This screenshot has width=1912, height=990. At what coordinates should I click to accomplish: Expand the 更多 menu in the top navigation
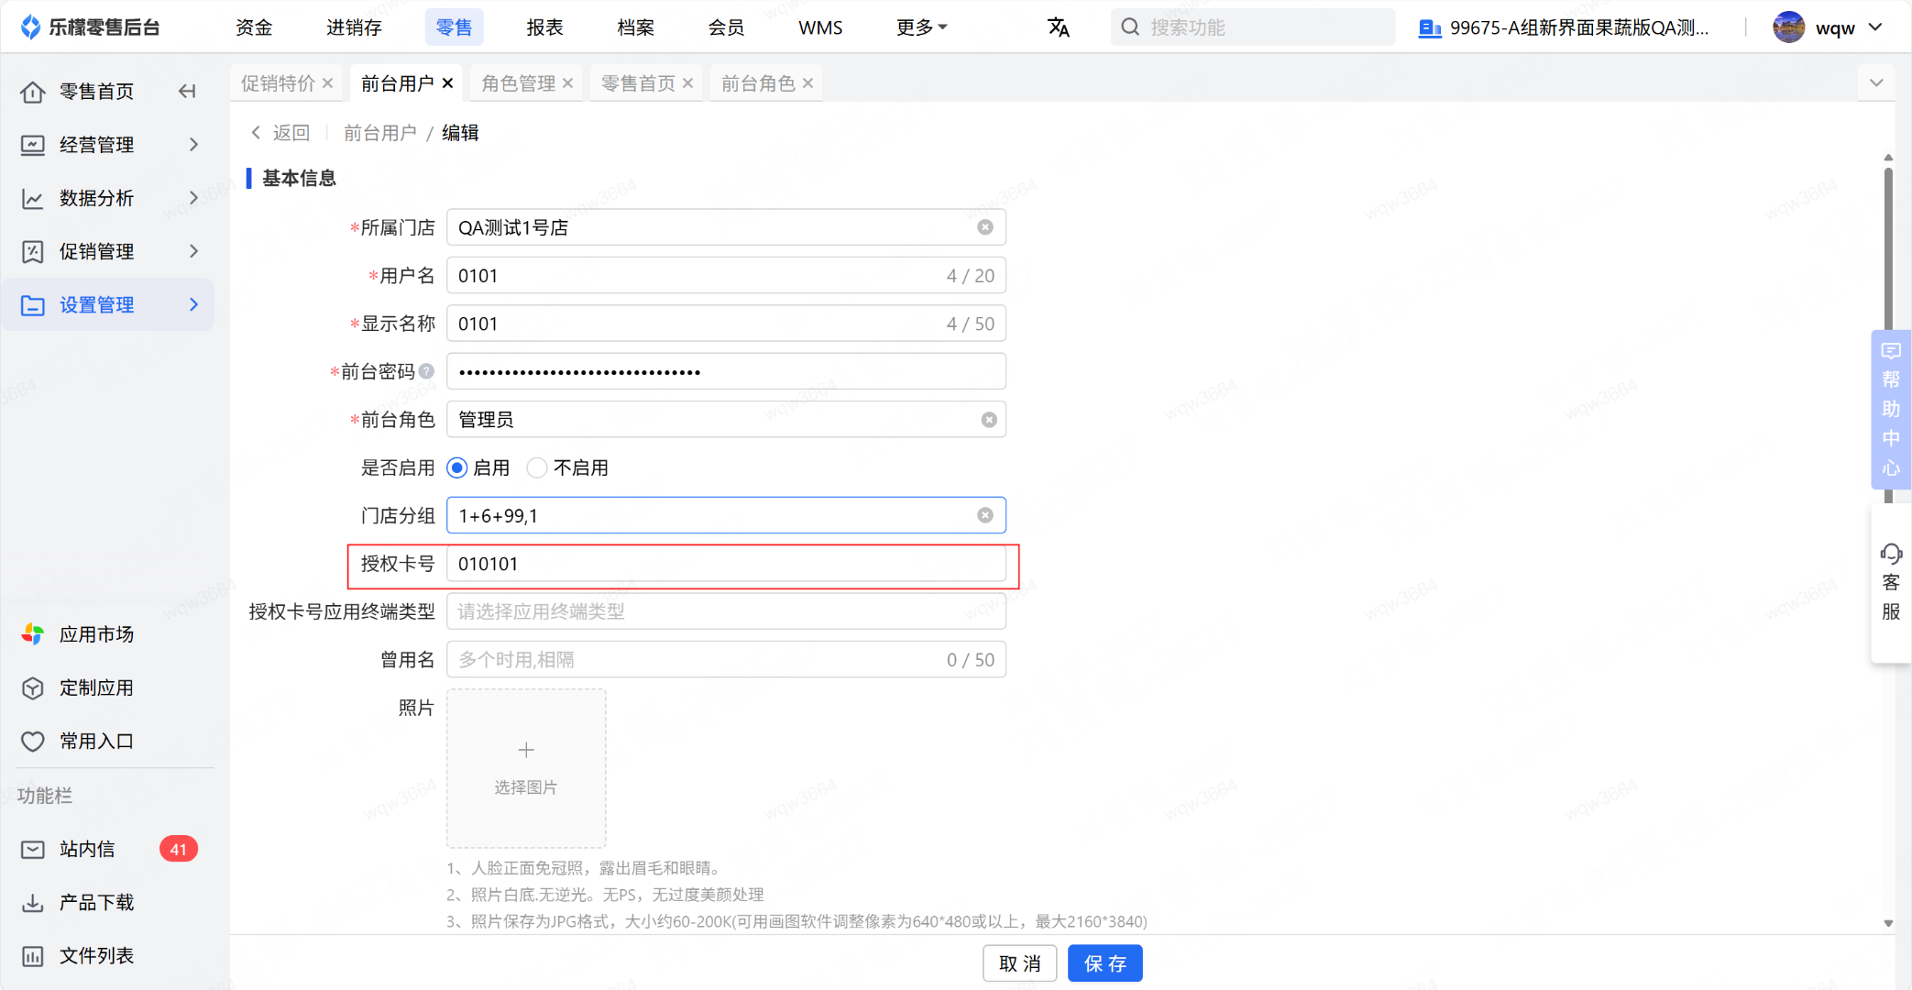click(x=921, y=27)
